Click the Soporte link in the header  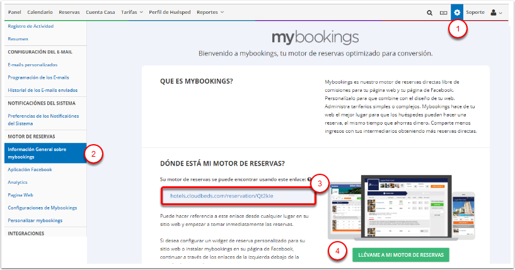pos(475,12)
